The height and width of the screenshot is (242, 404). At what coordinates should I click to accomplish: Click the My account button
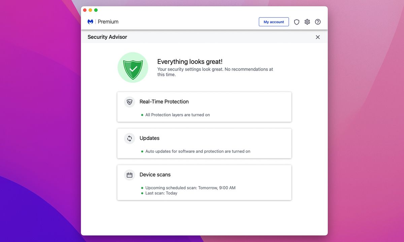[274, 22]
